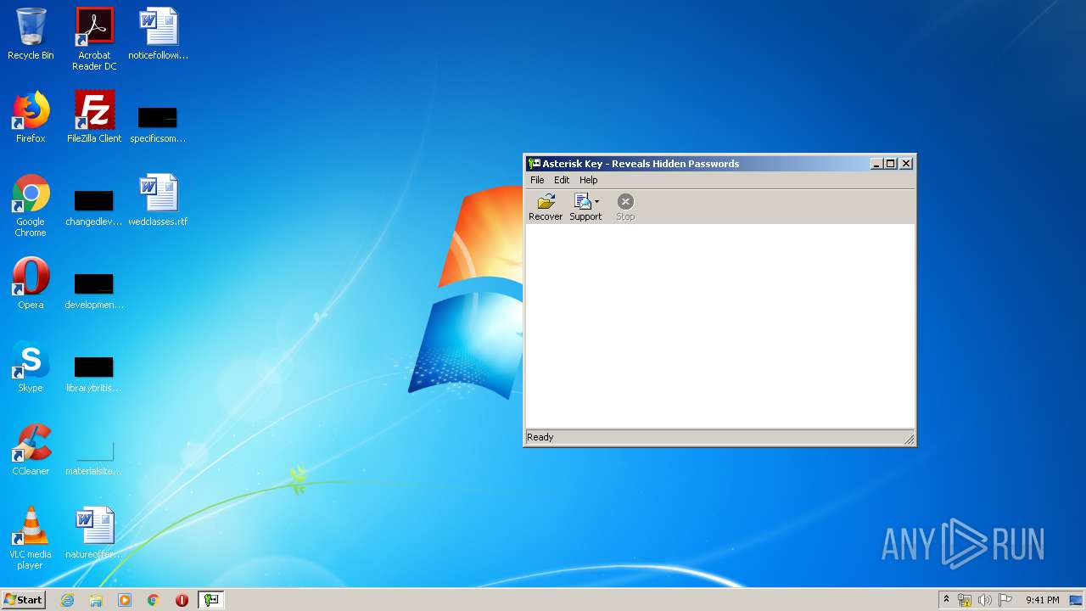The width and height of the screenshot is (1086, 611).
Task: Select the Opera desktop shortcut
Action: click(x=31, y=283)
